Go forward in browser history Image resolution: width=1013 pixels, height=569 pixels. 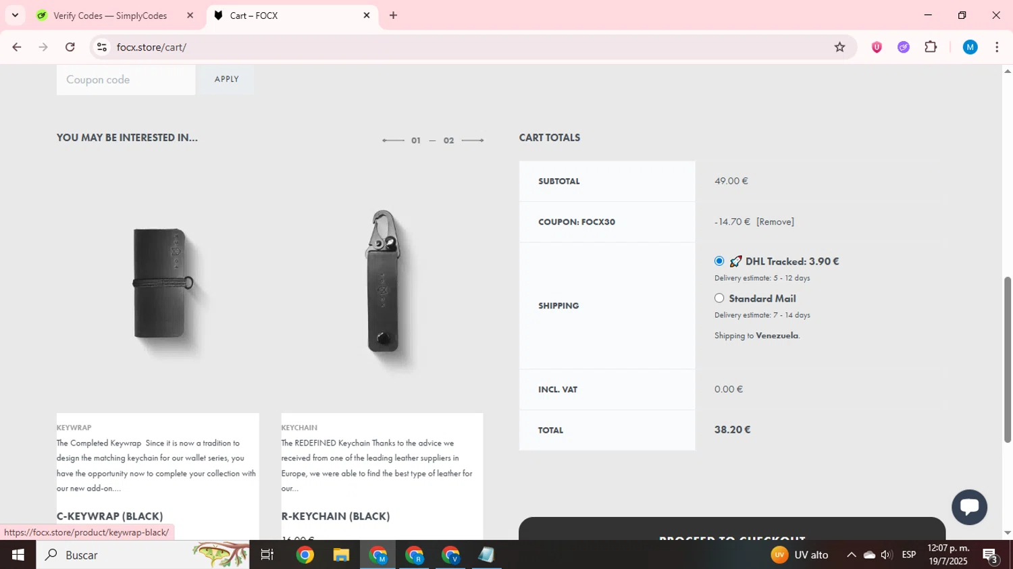pyautogui.click(x=43, y=47)
